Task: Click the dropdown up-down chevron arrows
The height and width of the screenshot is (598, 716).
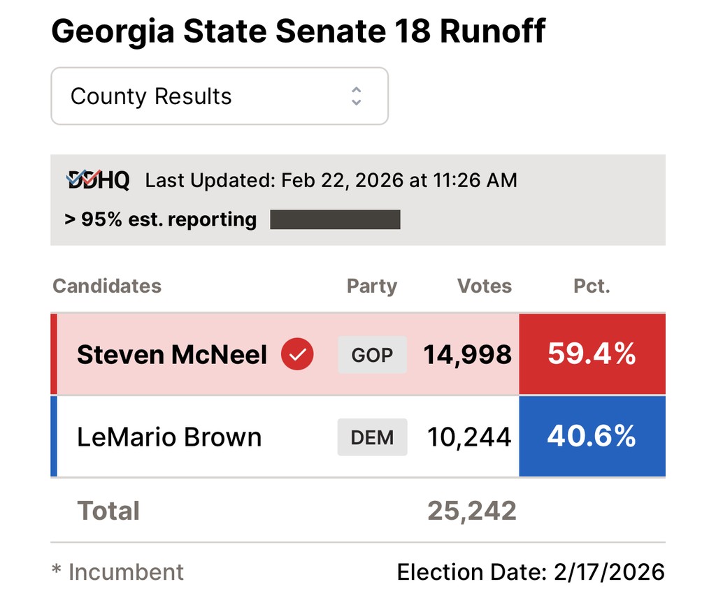Action: click(x=357, y=96)
